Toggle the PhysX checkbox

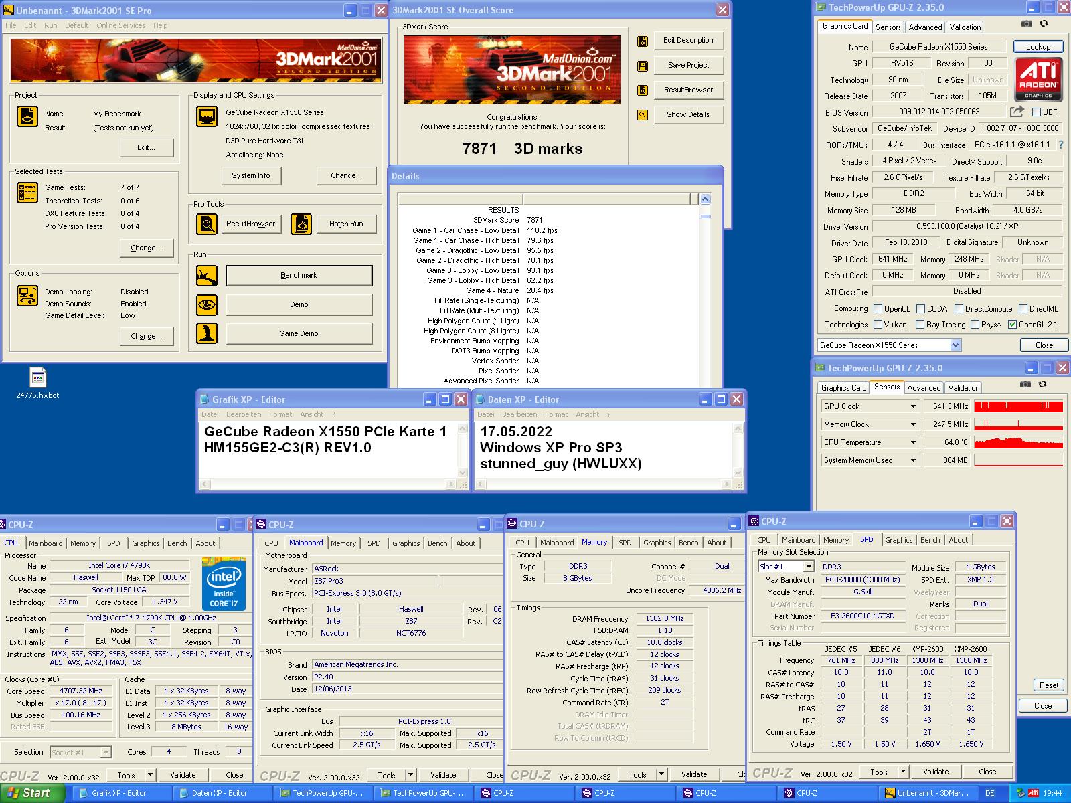[975, 325]
